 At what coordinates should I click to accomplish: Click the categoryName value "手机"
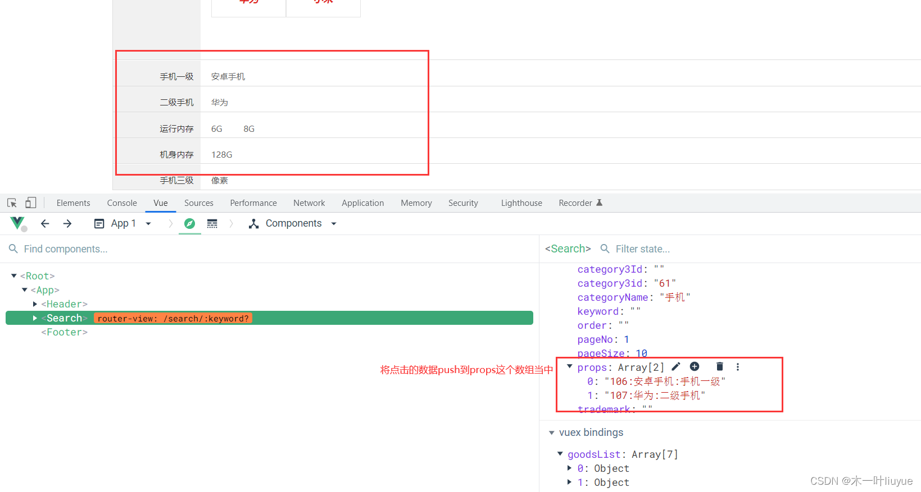(675, 297)
